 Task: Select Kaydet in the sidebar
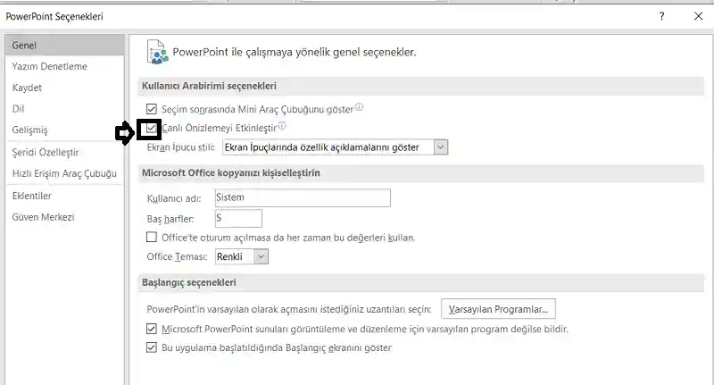point(27,88)
